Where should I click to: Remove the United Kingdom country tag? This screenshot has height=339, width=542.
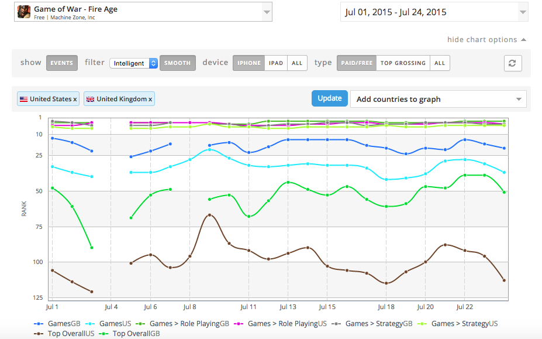(150, 100)
